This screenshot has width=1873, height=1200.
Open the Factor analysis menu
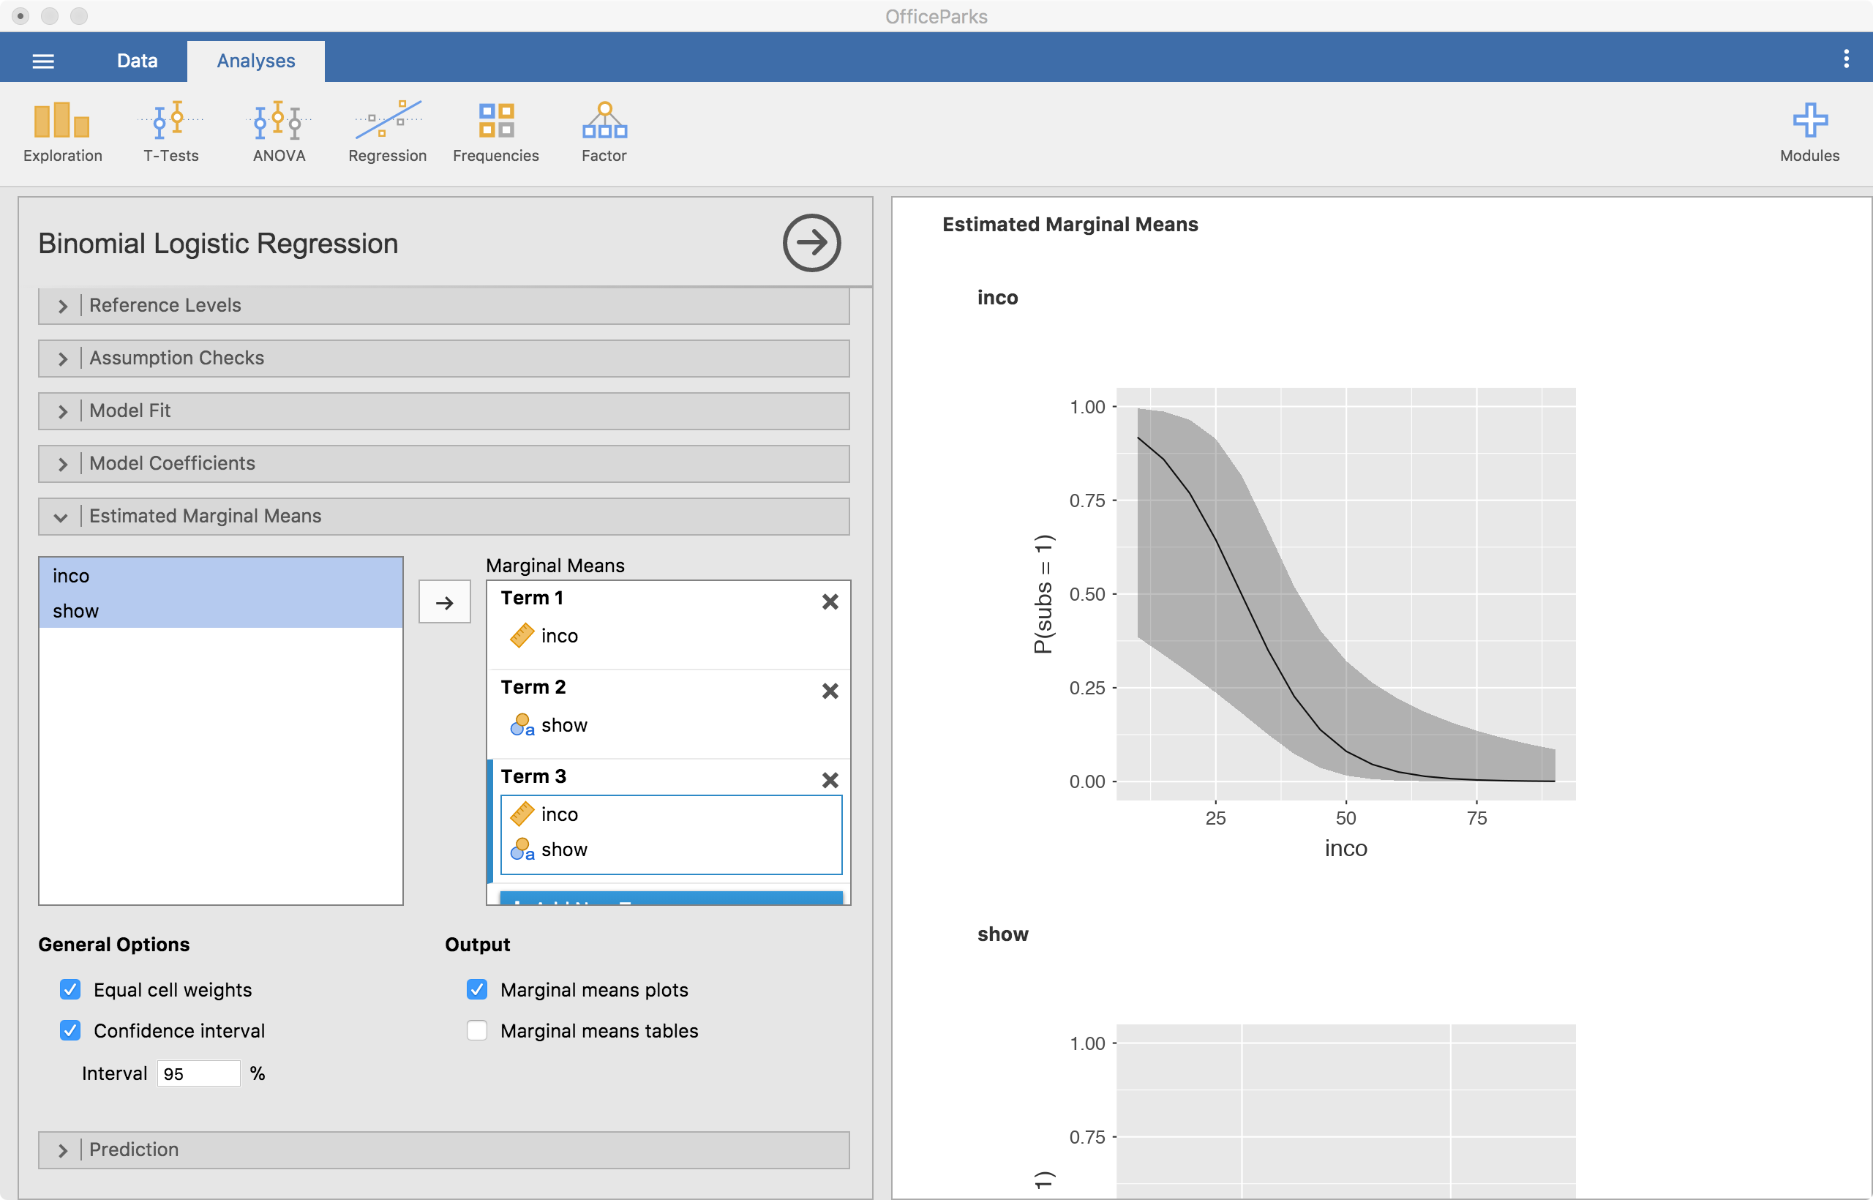[604, 132]
